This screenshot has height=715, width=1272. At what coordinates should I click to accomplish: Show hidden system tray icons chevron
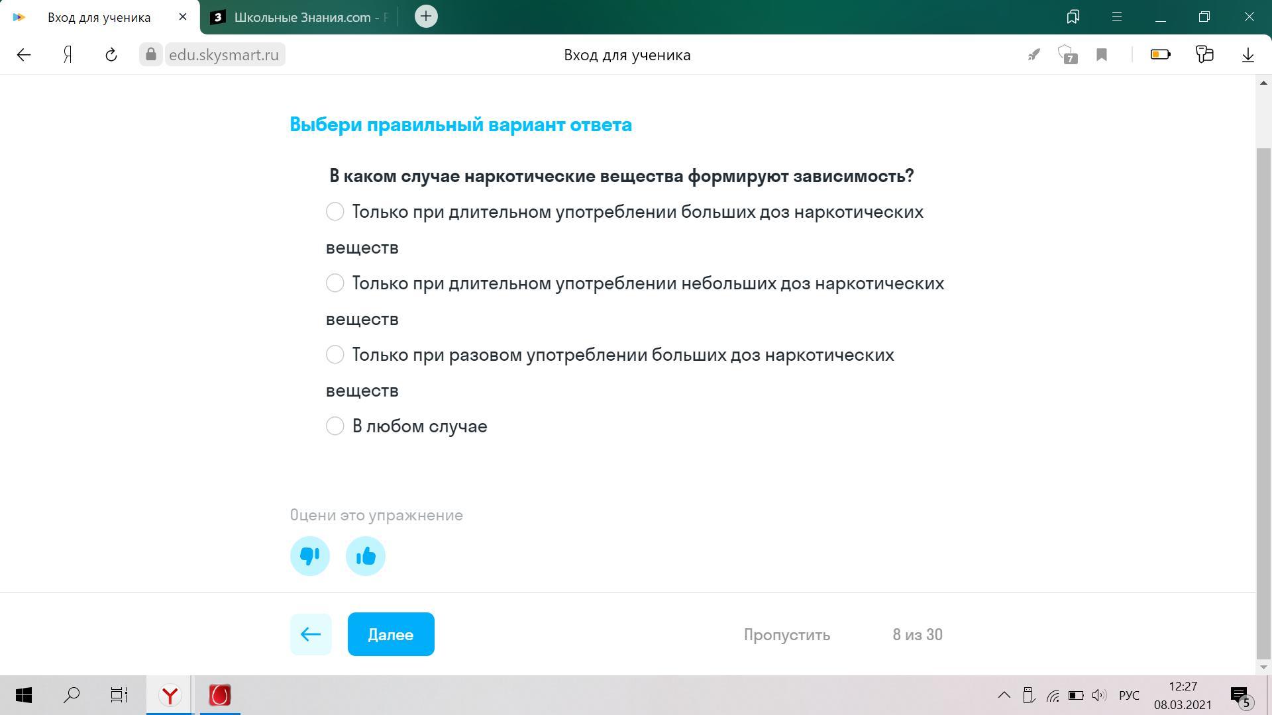coord(1004,695)
